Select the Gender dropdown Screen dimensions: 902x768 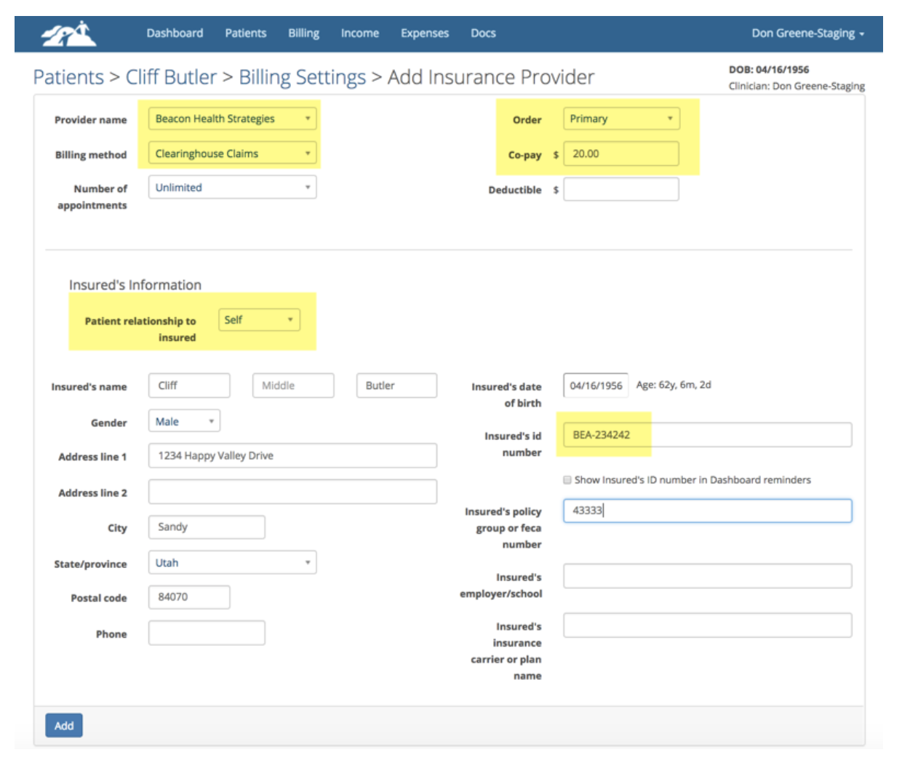(x=184, y=421)
